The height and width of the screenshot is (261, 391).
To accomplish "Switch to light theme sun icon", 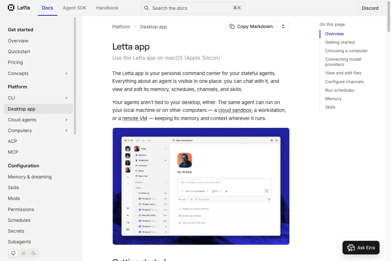I will (23, 253).
